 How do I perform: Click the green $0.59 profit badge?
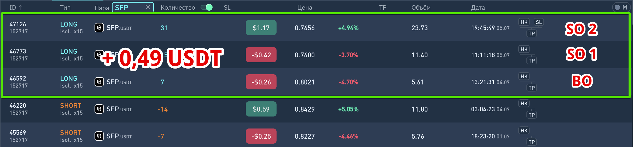click(261, 109)
